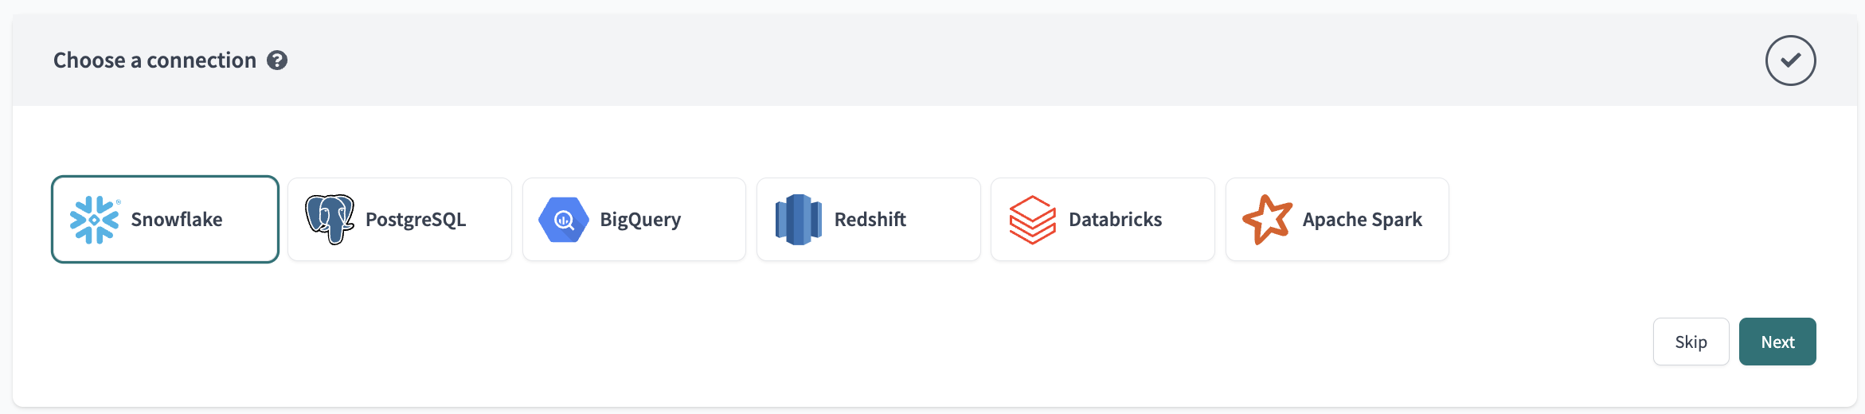The image size is (1865, 414).
Task: Click the BigQuery hexagon icon
Action: 563,220
